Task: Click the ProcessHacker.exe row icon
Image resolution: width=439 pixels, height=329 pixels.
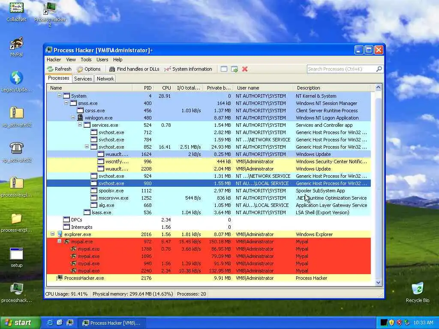Action: click(59, 278)
